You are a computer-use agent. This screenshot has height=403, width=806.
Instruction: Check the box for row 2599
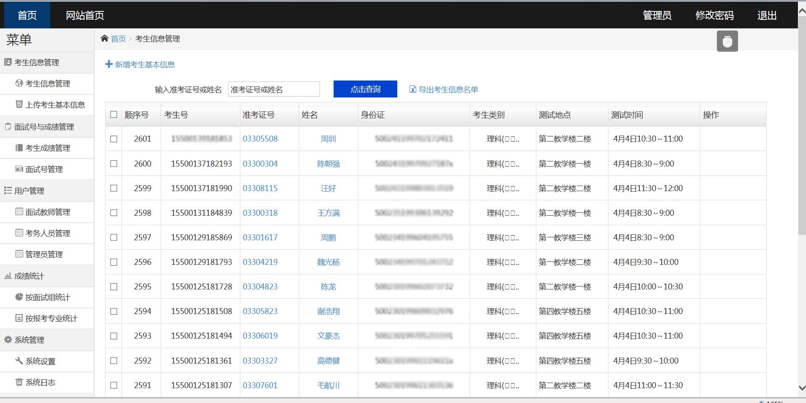pos(114,188)
